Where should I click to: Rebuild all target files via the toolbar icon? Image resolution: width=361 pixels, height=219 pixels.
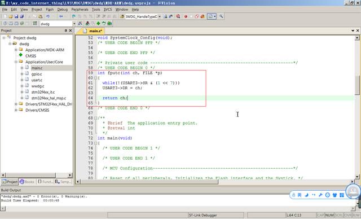pos(16,24)
